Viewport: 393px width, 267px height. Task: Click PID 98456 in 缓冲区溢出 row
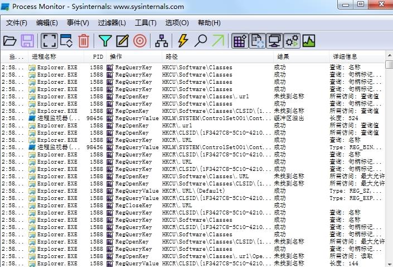pos(95,118)
